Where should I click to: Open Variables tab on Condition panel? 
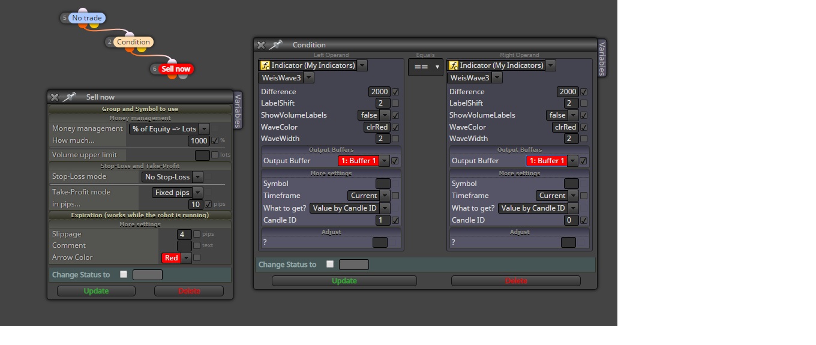[602, 58]
